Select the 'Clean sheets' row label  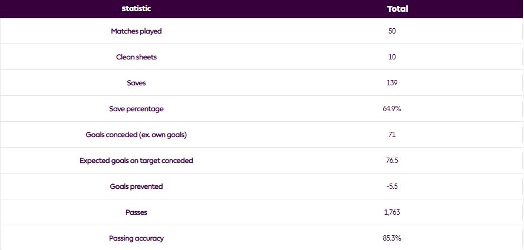pyautogui.click(x=136, y=57)
